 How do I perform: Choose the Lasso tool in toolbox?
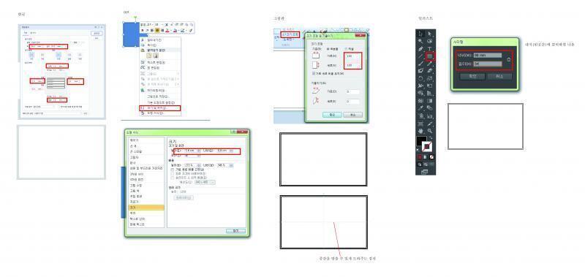[430, 41]
